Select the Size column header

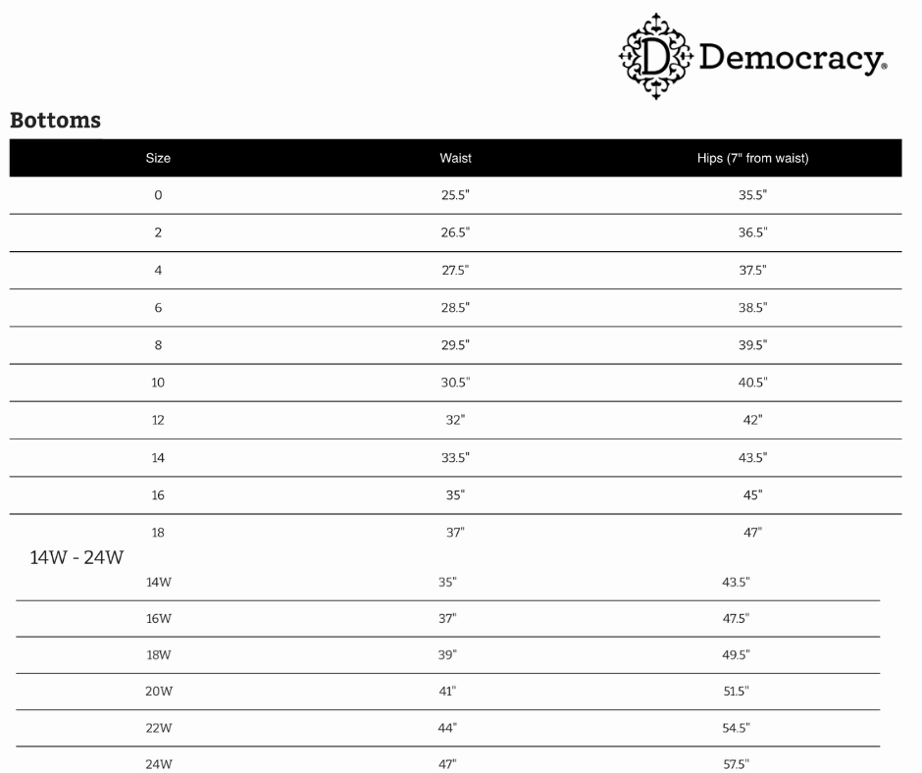coord(158,158)
